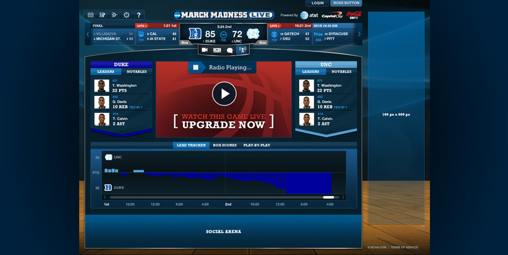This screenshot has width=508, height=255.
Task: Select the radio broadcast tower icon
Action: click(242, 50)
